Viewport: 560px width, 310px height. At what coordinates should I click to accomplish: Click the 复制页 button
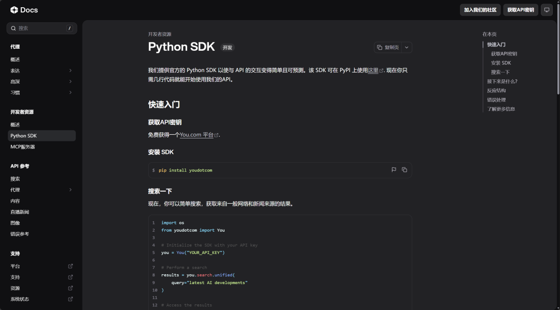388,48
